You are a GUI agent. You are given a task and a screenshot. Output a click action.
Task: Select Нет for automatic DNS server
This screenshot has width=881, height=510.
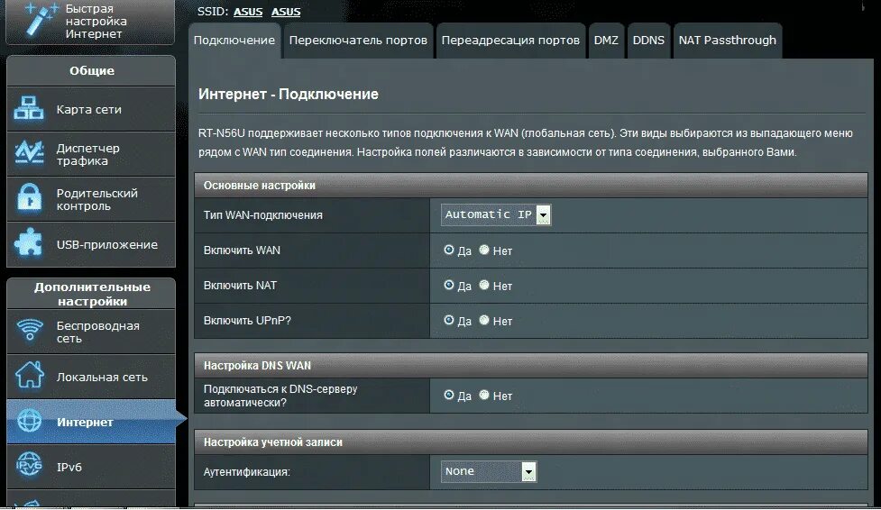pos(483,395)
